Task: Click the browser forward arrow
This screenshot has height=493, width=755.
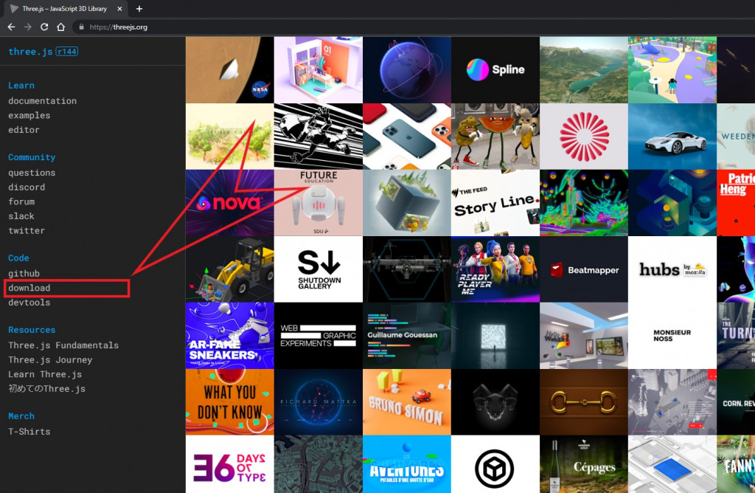Action: coord(28,27)
